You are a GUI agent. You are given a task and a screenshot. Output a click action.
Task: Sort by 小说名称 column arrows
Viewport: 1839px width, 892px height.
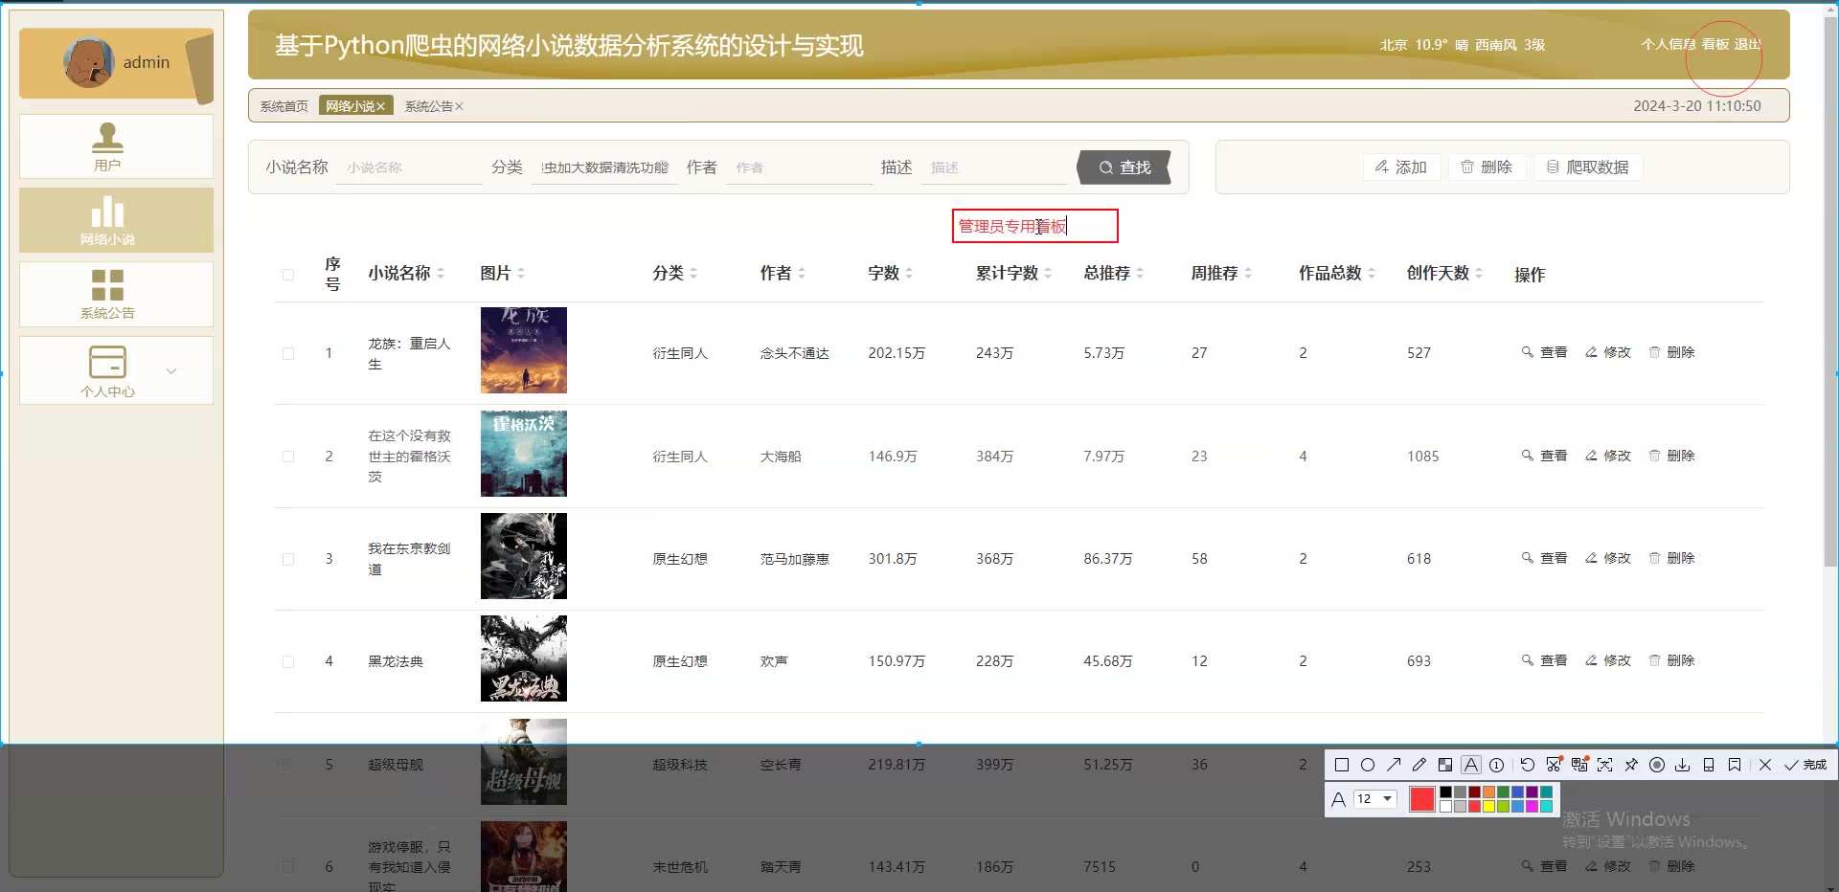pyautogui.click(x=441, y=274)
